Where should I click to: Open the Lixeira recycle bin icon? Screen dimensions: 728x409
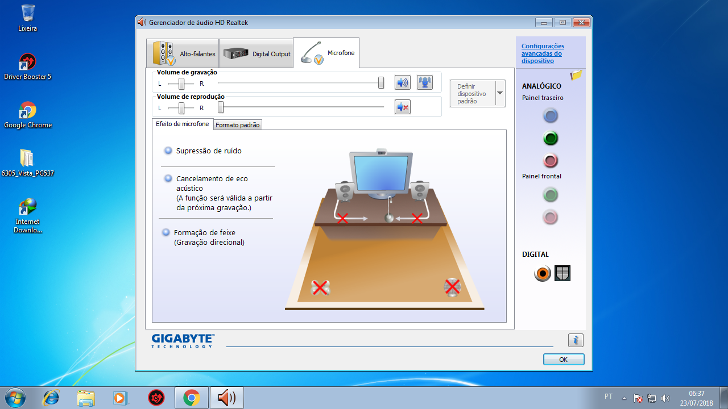coord(27,18)
